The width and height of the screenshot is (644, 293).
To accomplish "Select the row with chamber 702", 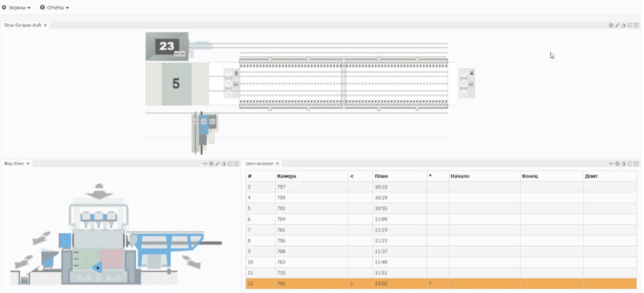I will pyautogui.click(x=441, y=208).
